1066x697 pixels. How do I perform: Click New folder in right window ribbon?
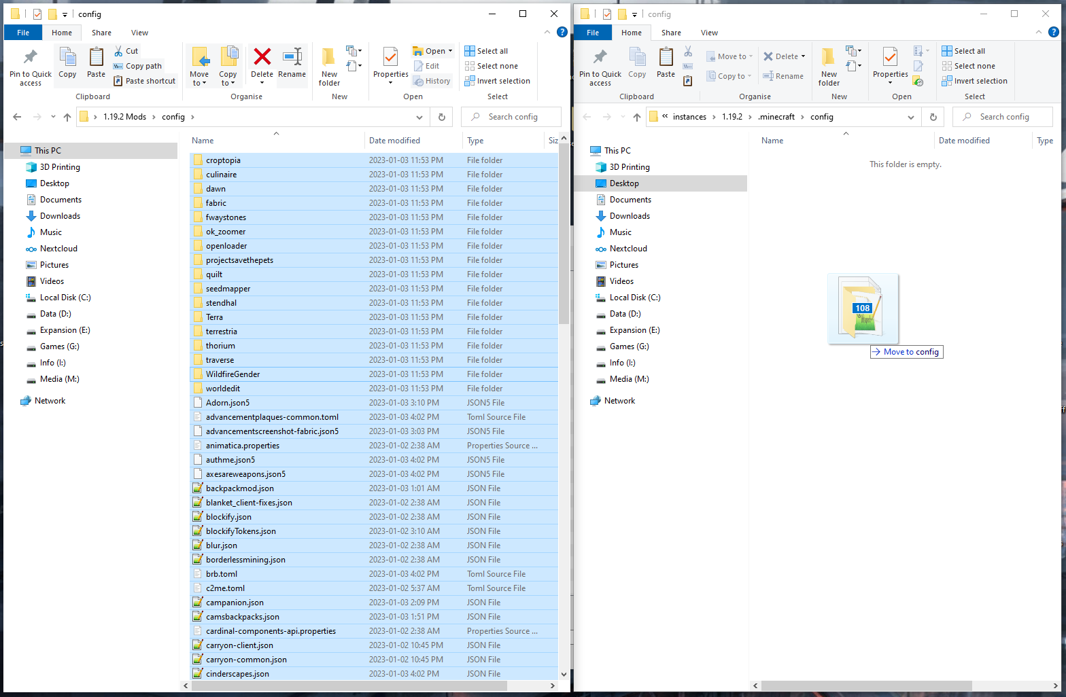coord(829,67)
